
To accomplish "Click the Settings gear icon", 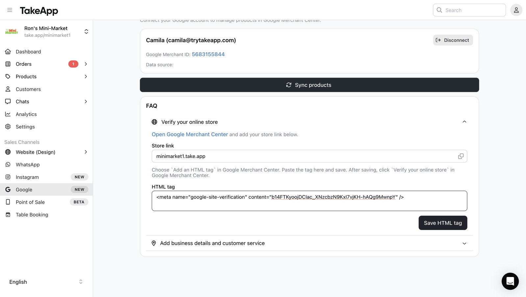I will click(x=8, y=126).
